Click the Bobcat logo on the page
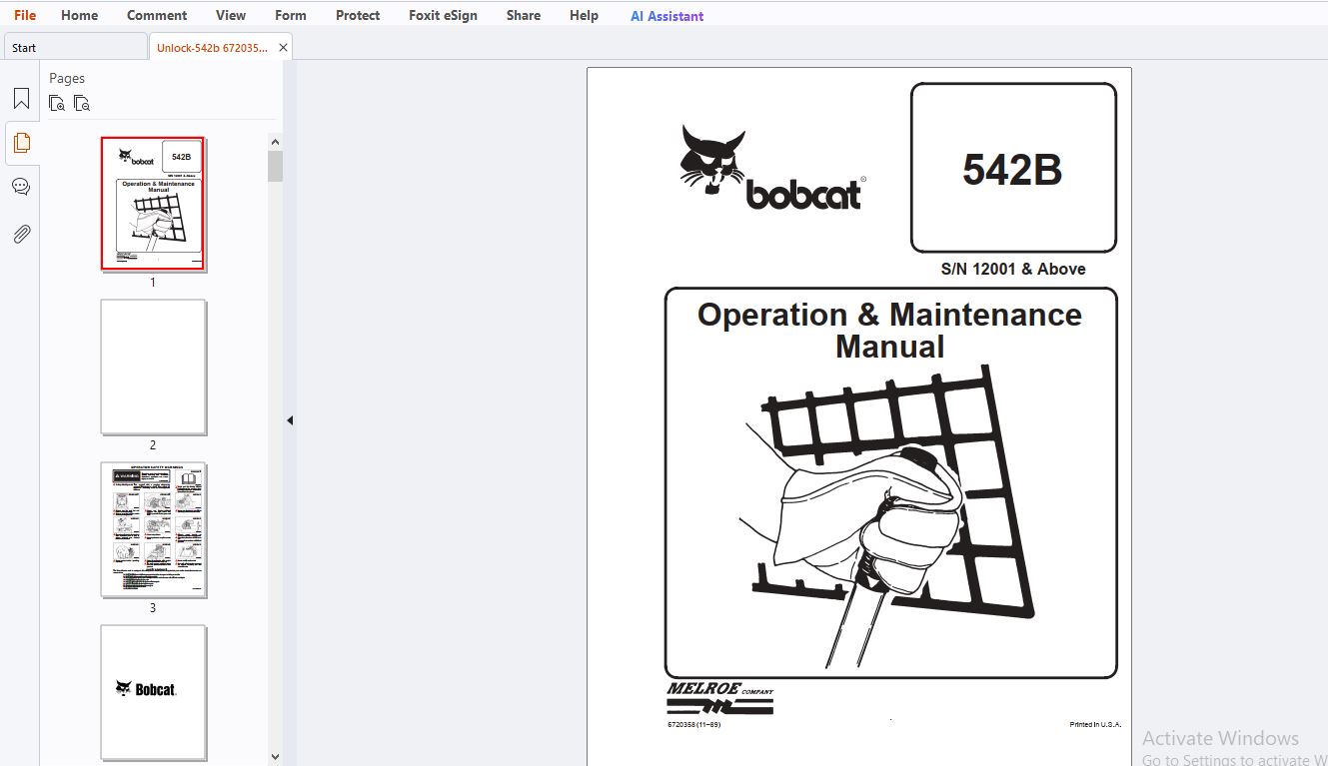Screen dimensions: 1328x766 pyautogui.click(x=772, y=168)
